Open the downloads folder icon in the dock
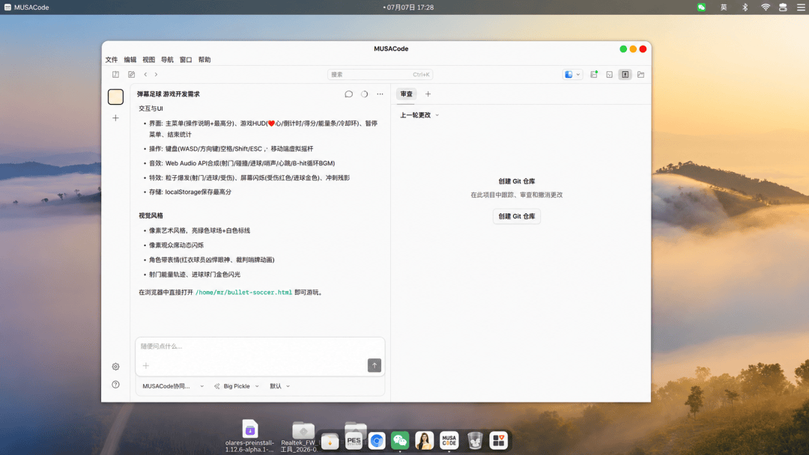The height and width of the screenshot is (455, 809). click(x=330, y=441)
